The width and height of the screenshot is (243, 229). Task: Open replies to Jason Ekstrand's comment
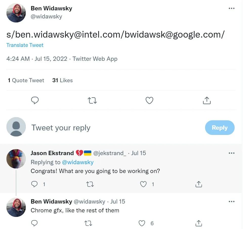point(34,184)
